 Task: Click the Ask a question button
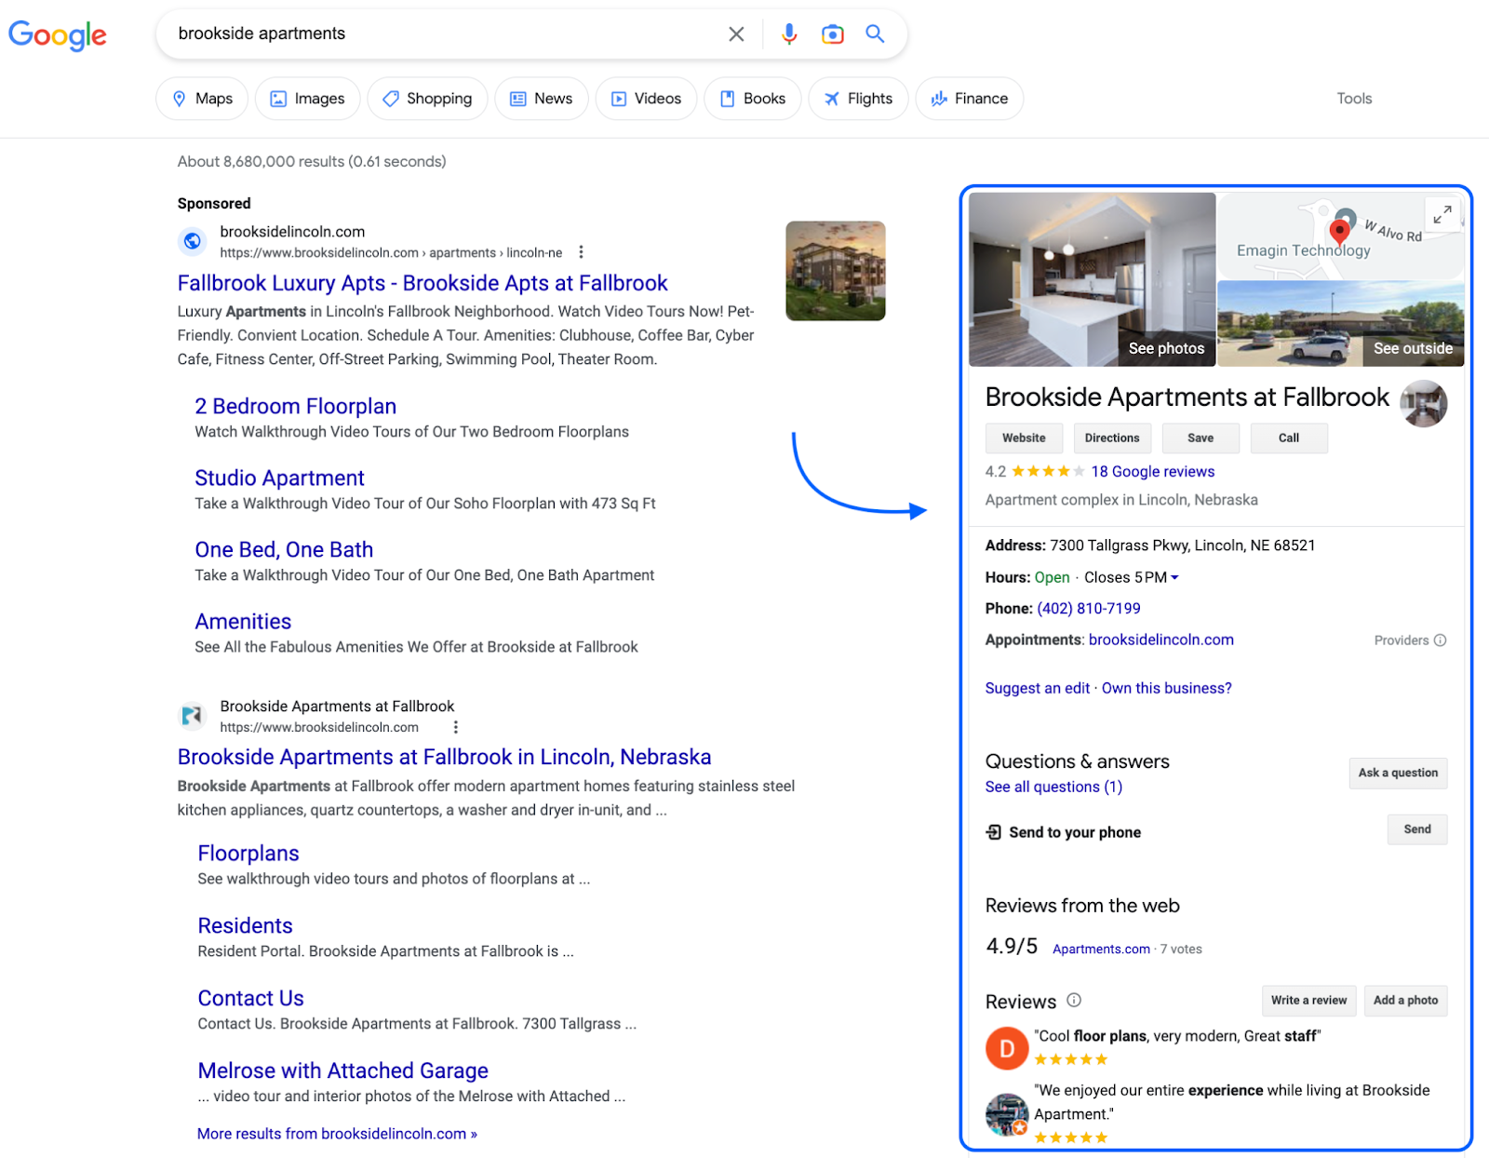click(1398, 773)
